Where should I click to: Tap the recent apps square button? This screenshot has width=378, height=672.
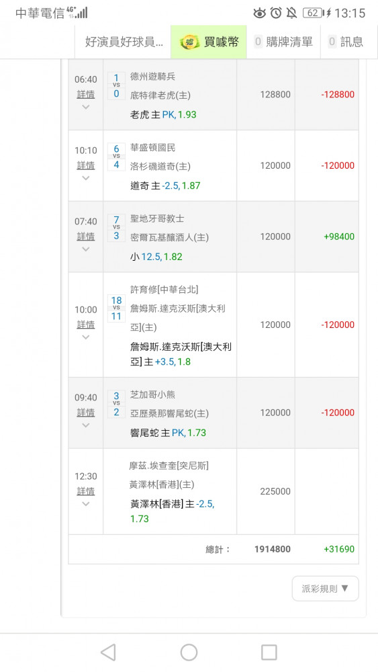coord(269,652)
